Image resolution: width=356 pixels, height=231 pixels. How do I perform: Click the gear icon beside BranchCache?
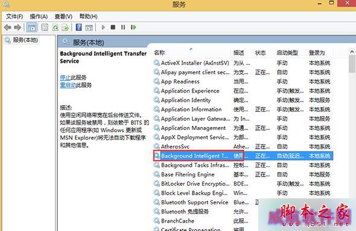tap(156, 221)
